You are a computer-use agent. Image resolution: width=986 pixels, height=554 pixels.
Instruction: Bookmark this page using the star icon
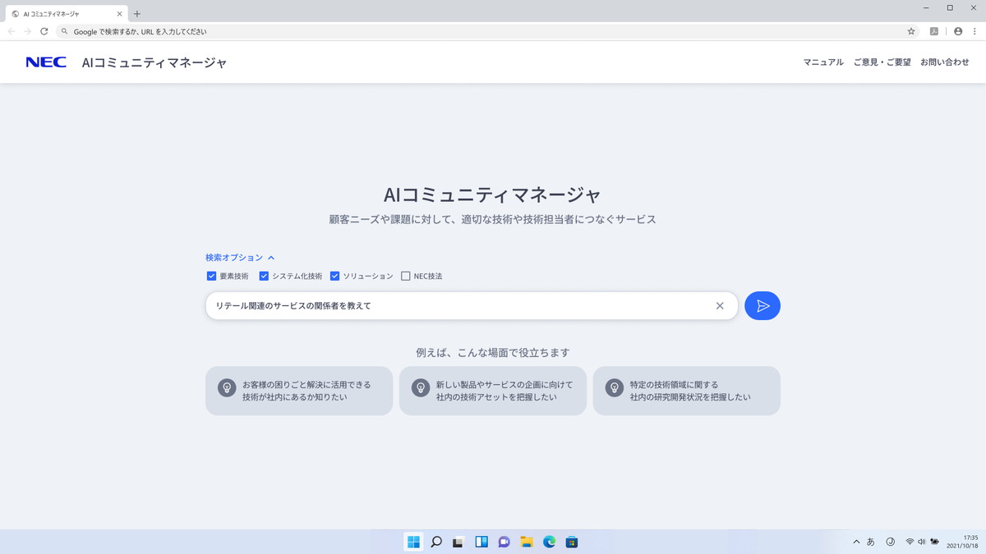coord(910,31)
